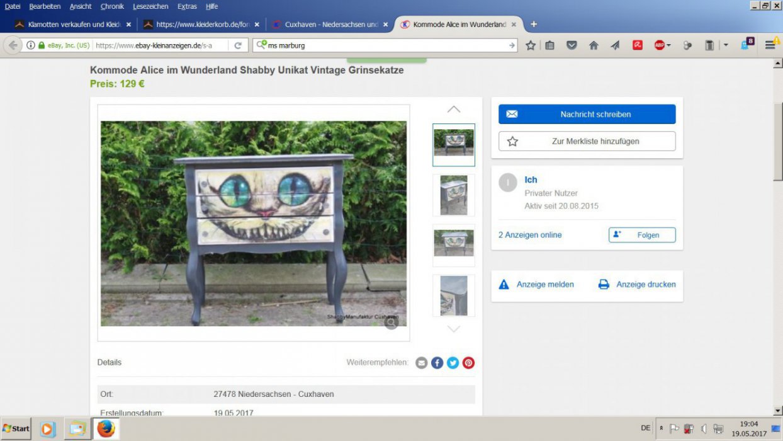Screen dimensions: 783x441
Task: Click the magnifier icon on main photo
Action: coord(391,323)
